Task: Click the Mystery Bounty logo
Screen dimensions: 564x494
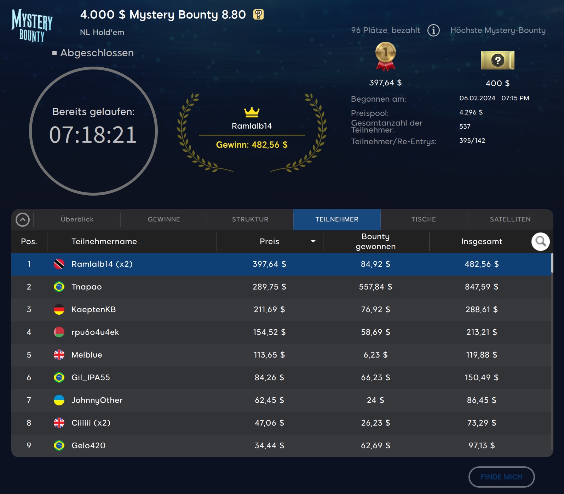Action: coord(32,26)
